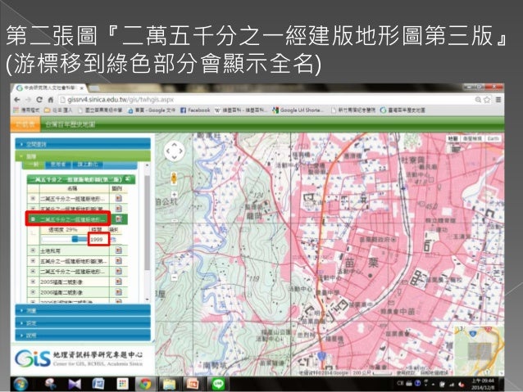Switch map view to 衛星檢視
This screenshot has width=523, height=392.
pos(471,138)
